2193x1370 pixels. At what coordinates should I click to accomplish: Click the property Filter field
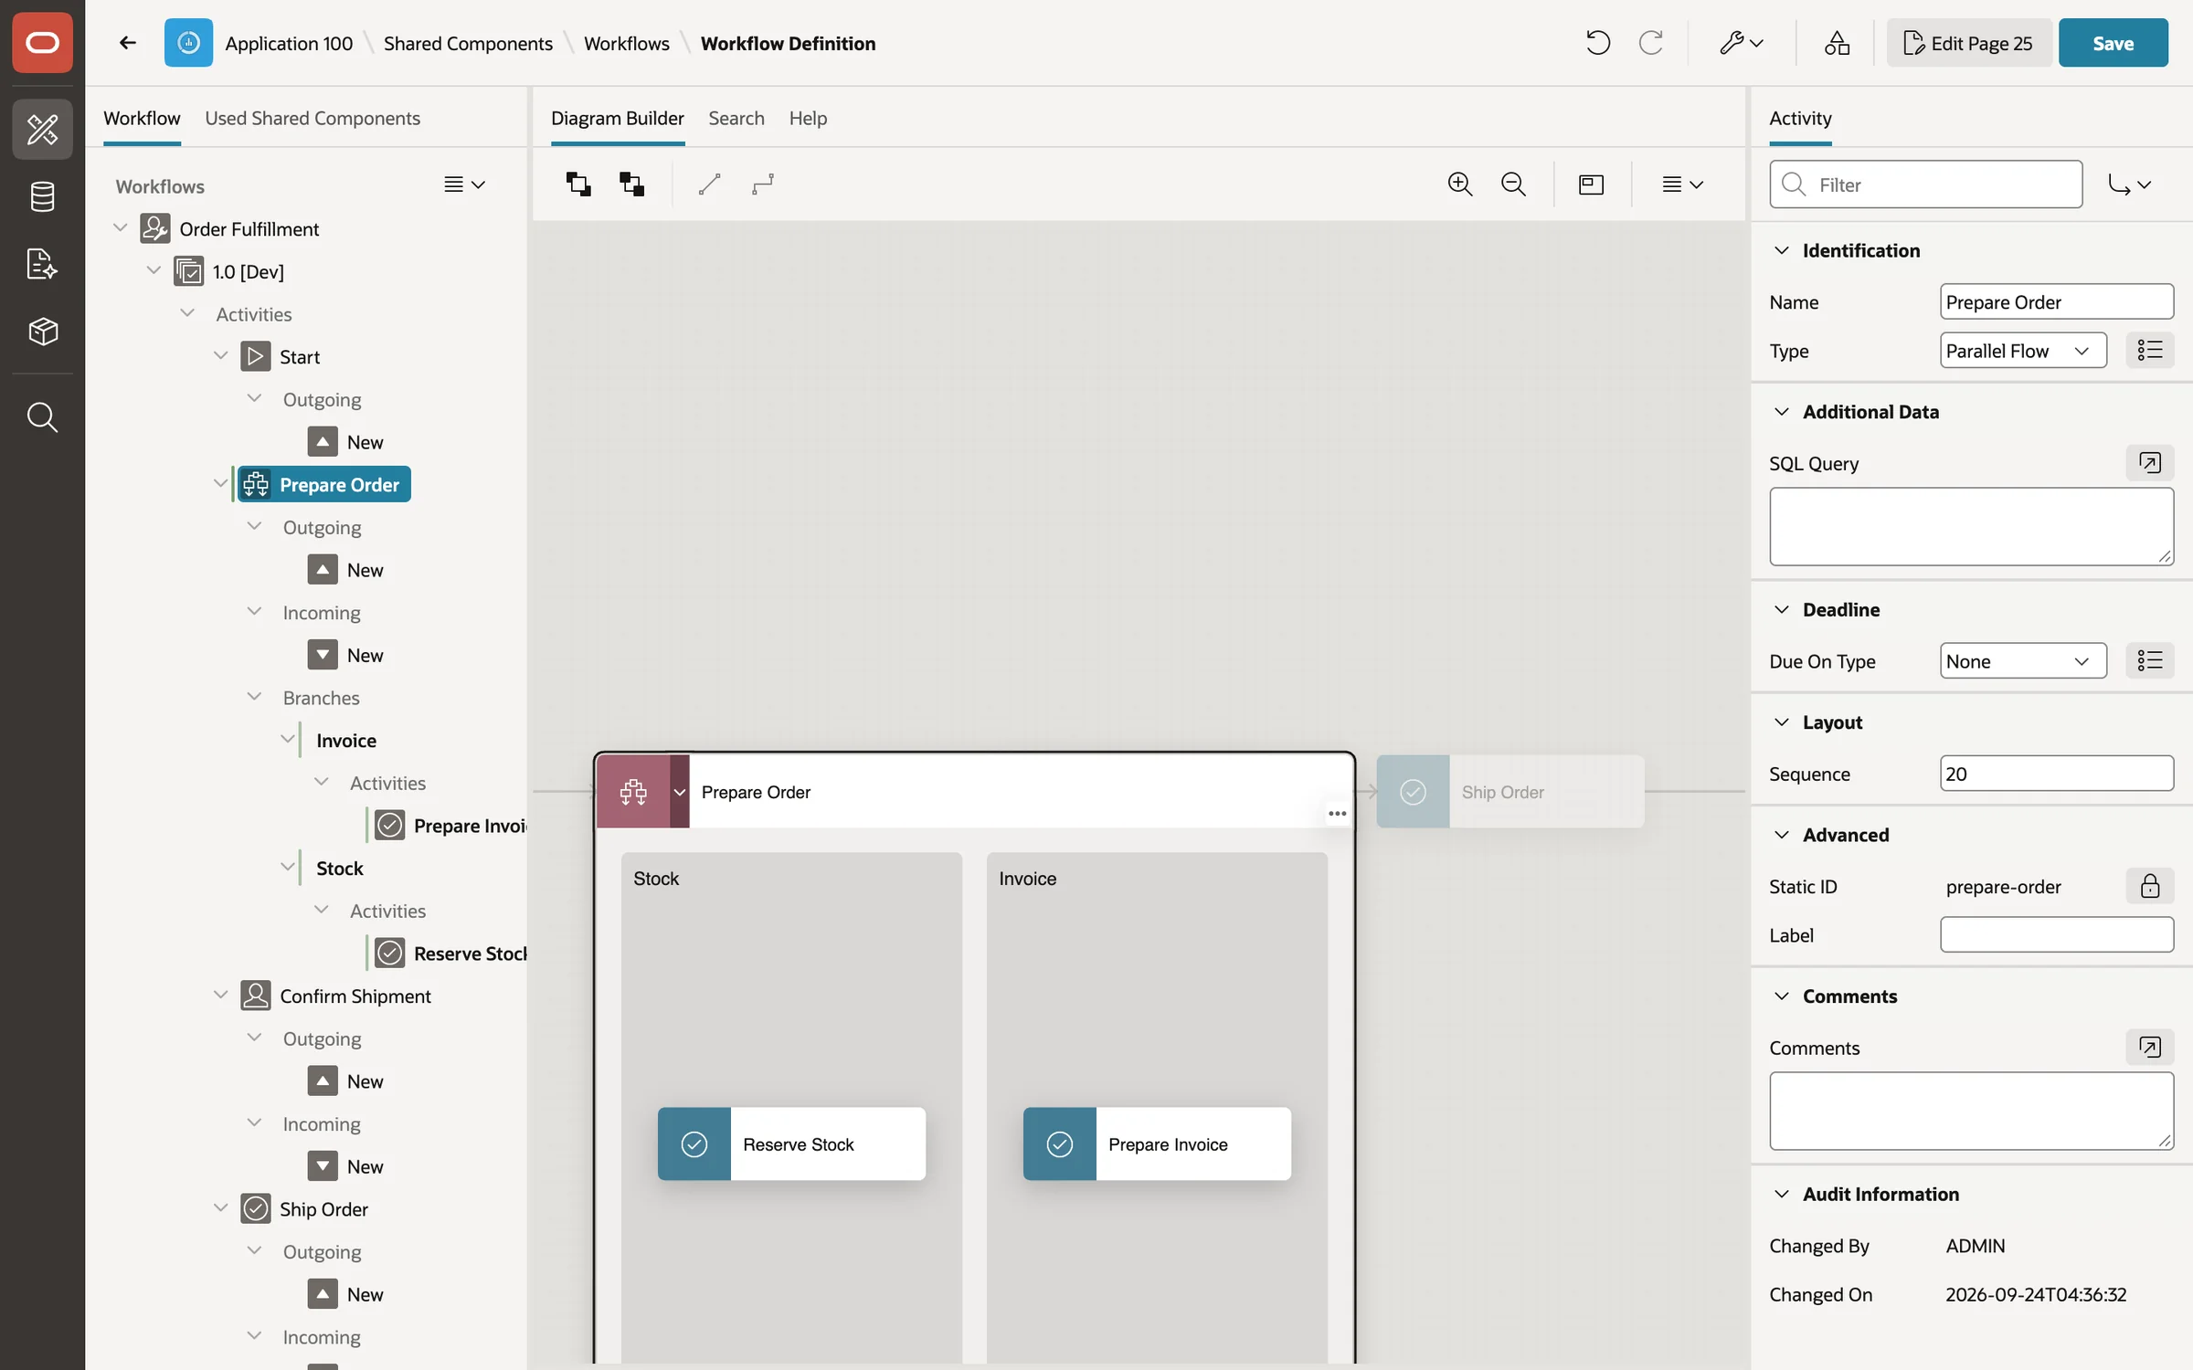point(1925,184)
